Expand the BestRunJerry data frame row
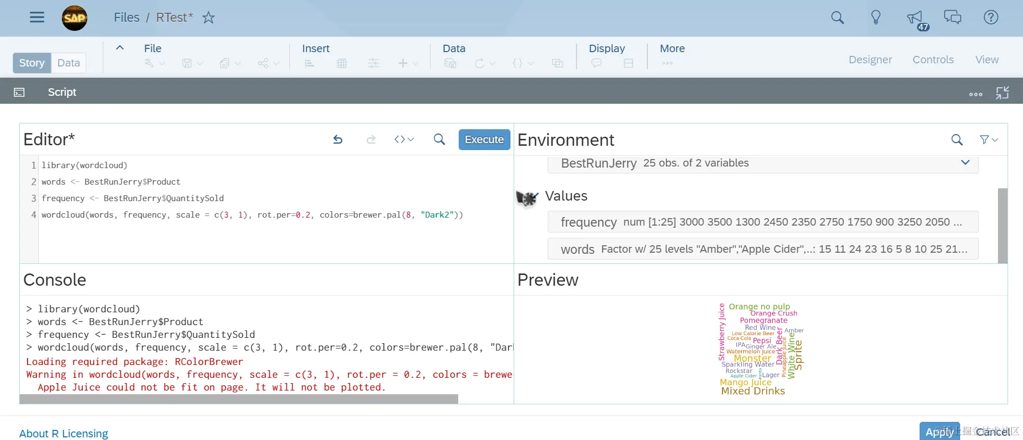Viewport: 1023px width, 440px height. point(965,162)
